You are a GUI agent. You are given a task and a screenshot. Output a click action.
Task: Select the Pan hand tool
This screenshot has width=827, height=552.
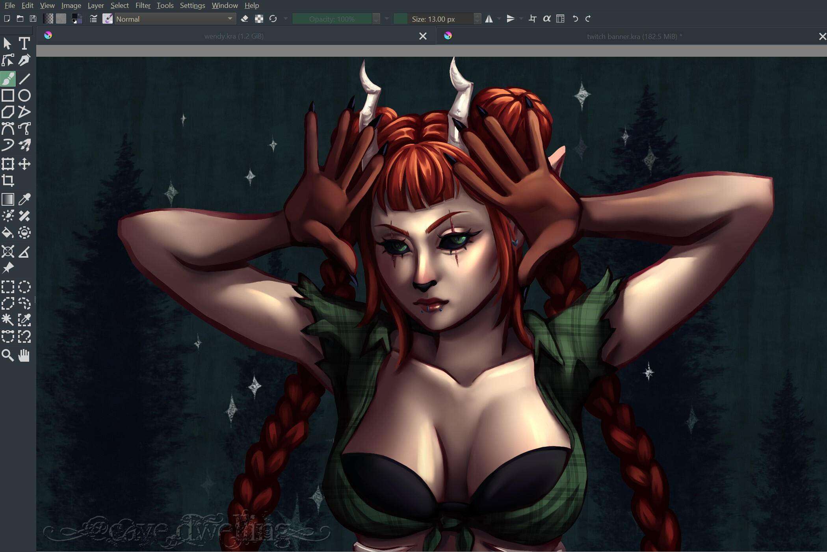pyautogui.click(x=24, y=355)
